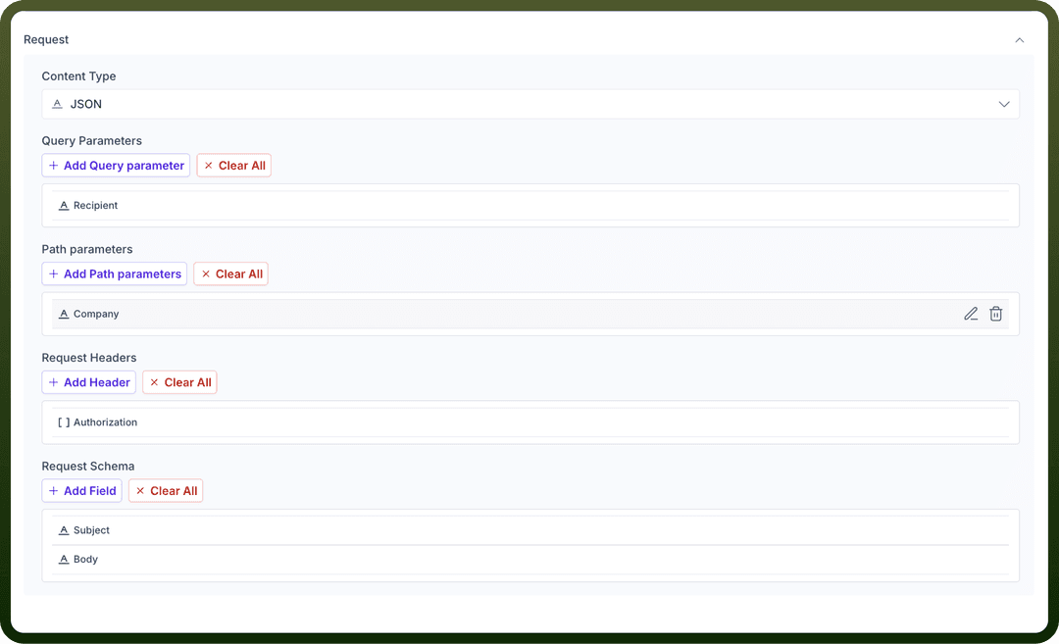Select the Authorization header row
The width and height of the screenshot is (1059, 644).
pos(530,421)
